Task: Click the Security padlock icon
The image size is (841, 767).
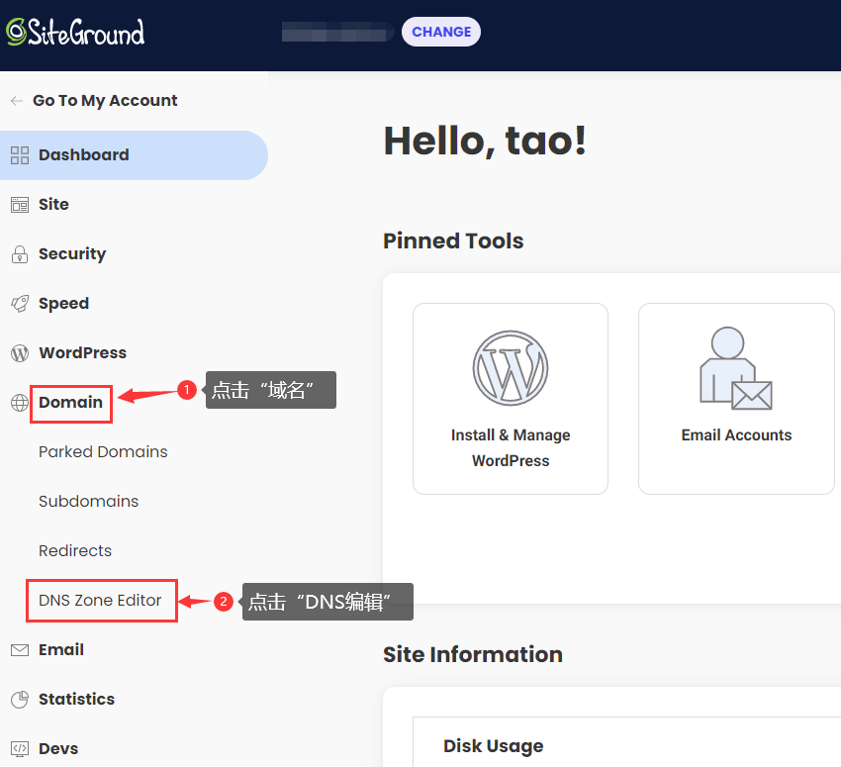Action: click(x=20, y=254)
